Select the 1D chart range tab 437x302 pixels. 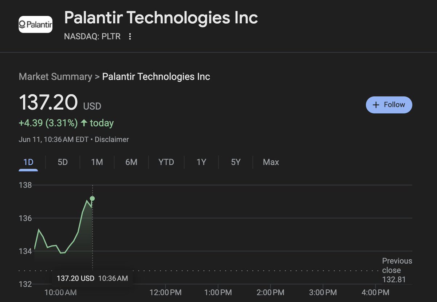28,162
